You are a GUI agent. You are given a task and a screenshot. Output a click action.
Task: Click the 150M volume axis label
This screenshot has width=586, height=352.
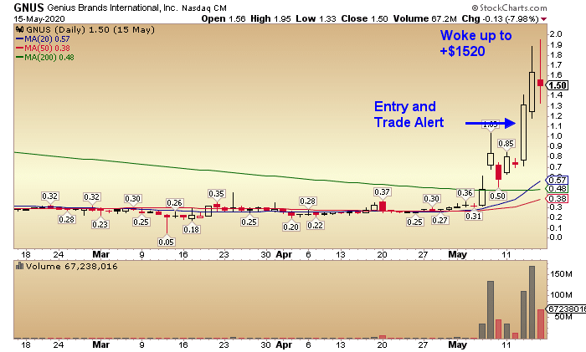coord(561,274)
